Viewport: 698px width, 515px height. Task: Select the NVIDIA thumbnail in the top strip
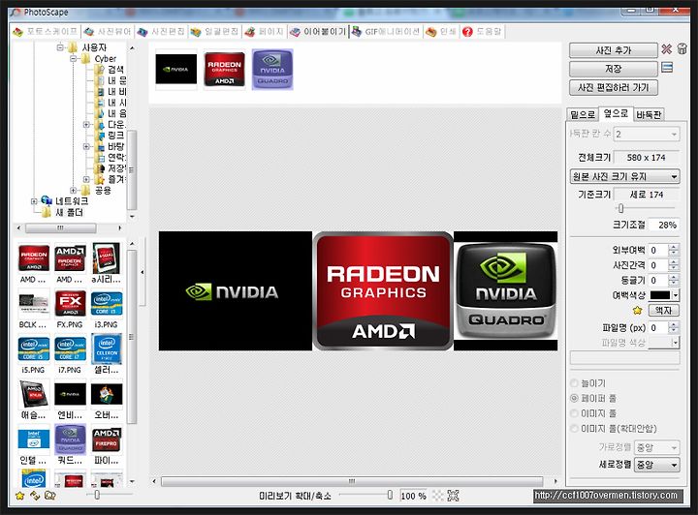175,70
